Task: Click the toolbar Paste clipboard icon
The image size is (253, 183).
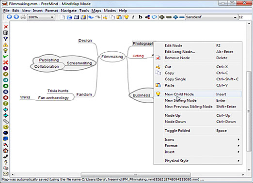Action: (119, 17)
